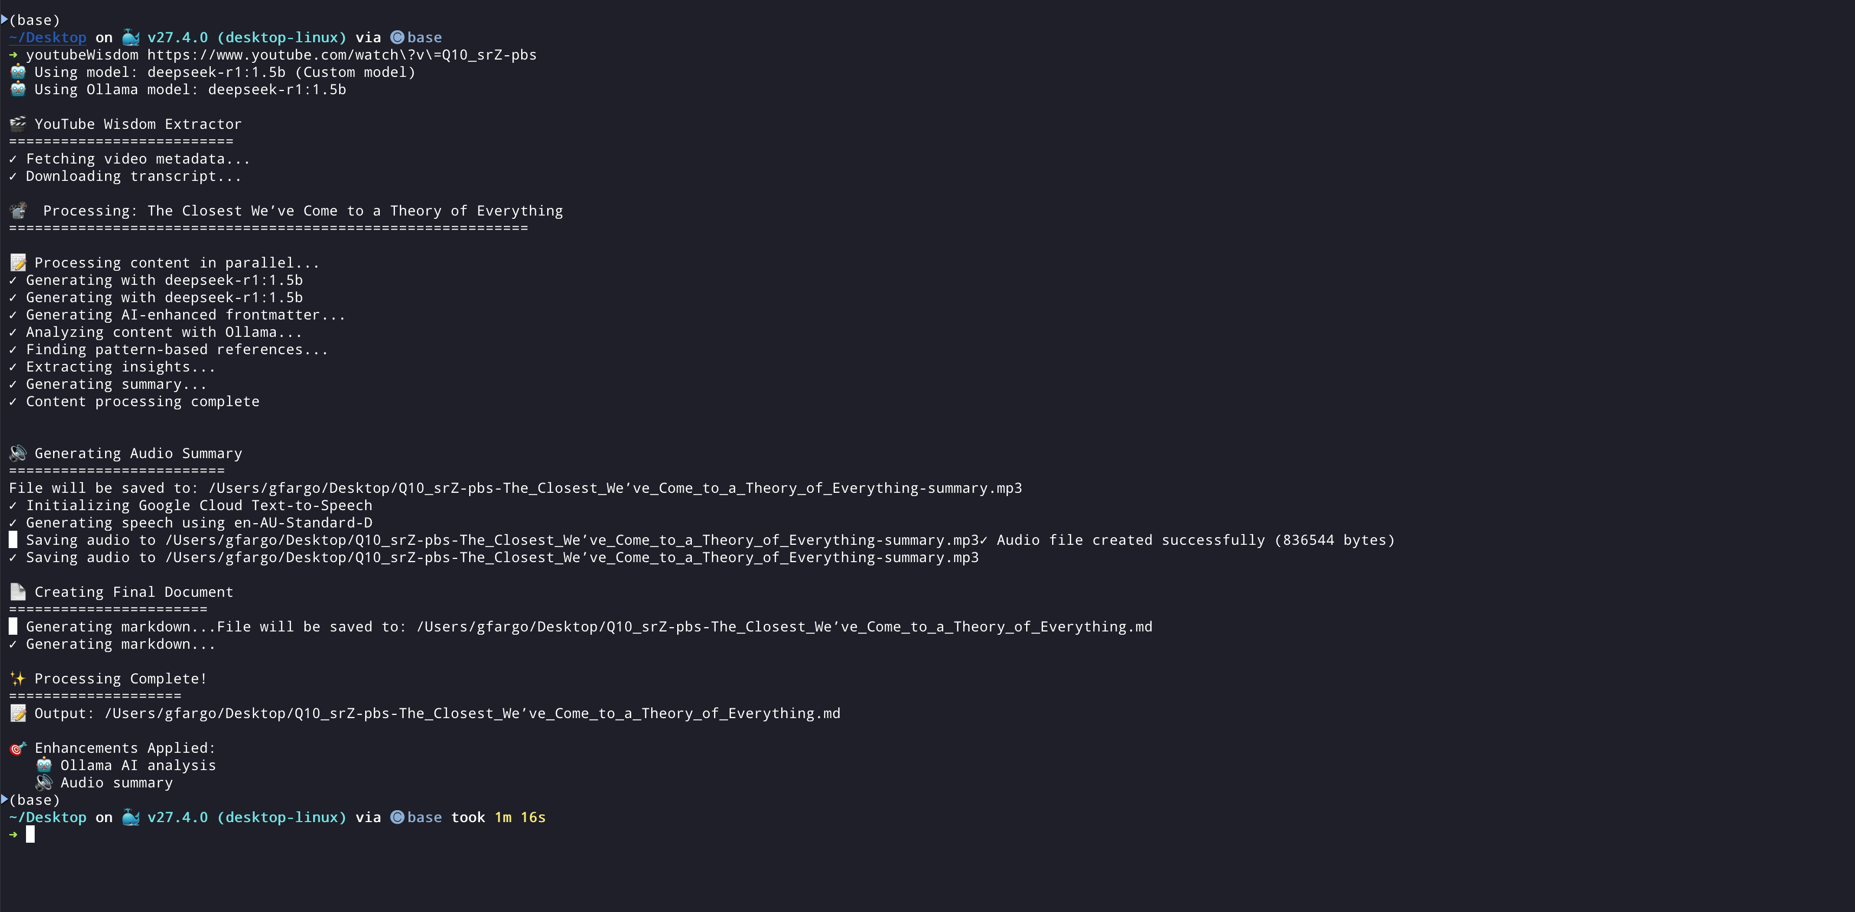Click the triangle marker before bottom (base)
The image size is (1855, 912).
(4, 799)
